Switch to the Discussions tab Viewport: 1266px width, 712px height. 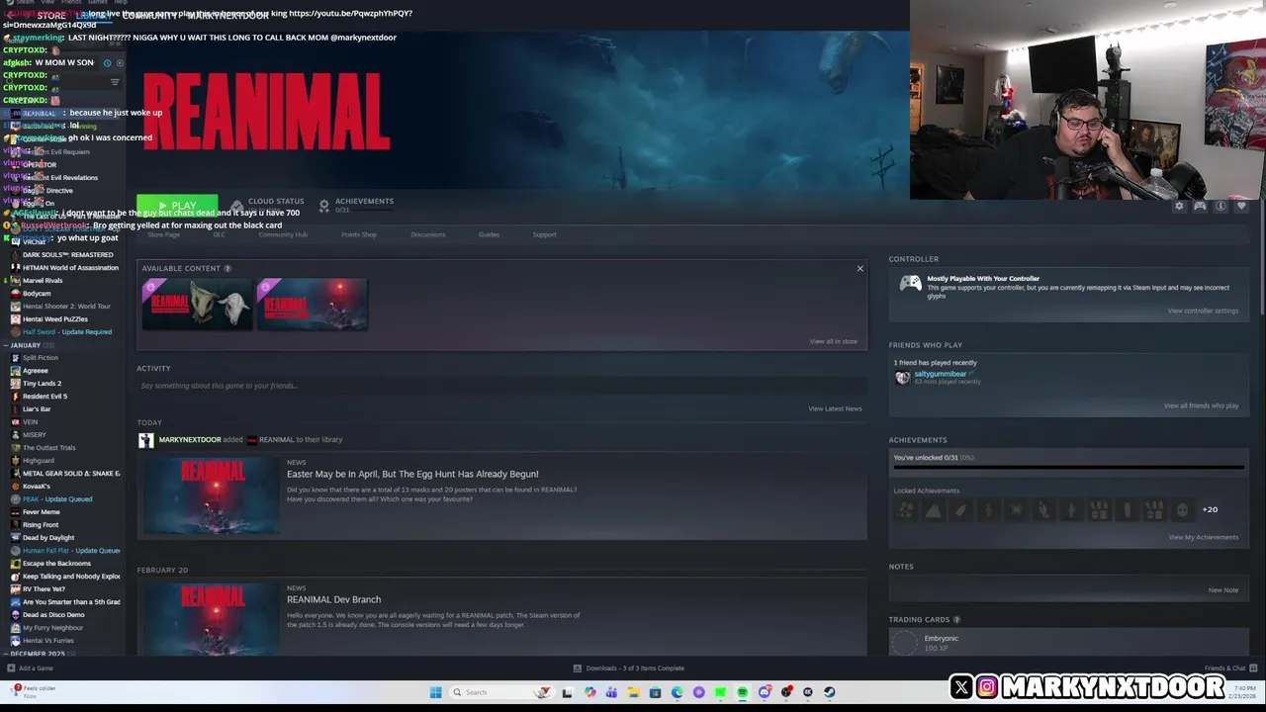tap(428, 234)
